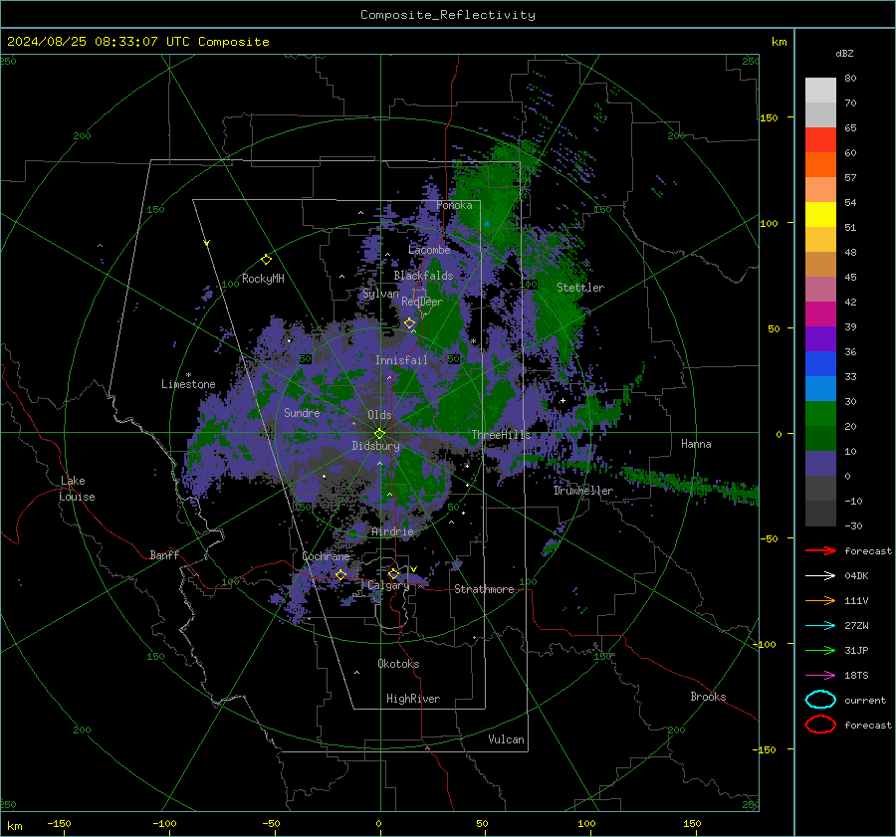Click the yellow diamond marker below Cochrane
Image resolution: width=896 pixels, height=837 pixels.
click(340, 575)
